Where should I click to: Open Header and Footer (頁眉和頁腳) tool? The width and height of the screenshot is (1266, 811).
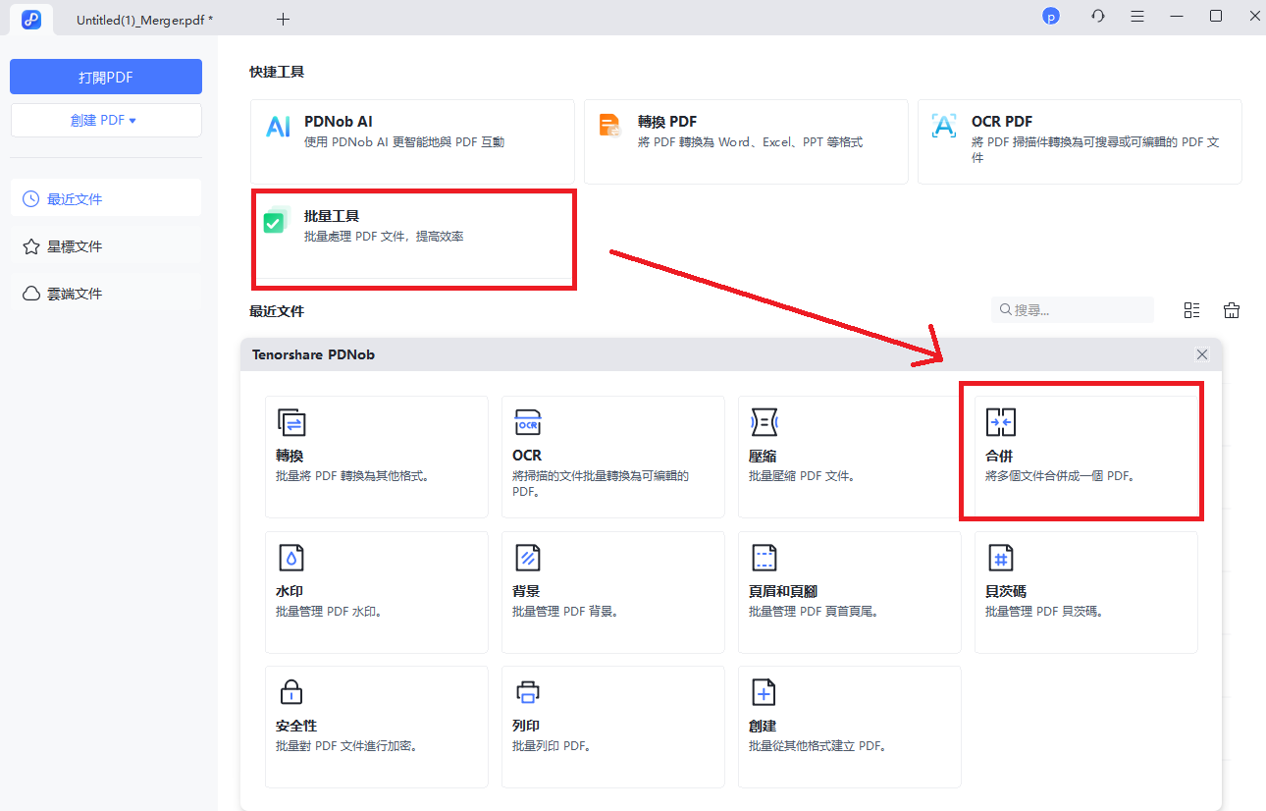(x=849, y=592)
